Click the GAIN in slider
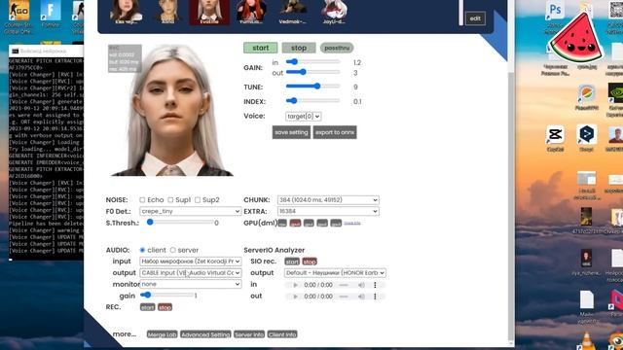 pyautogui.click(x=313, y=62)
